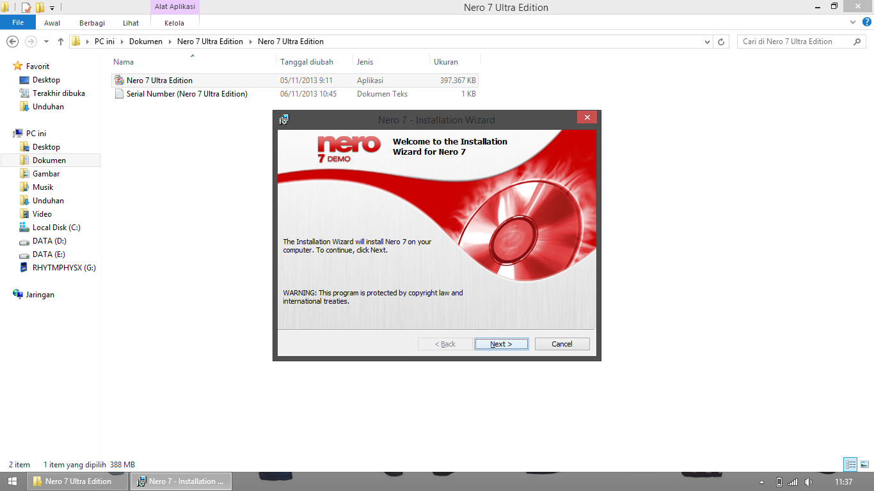The height and width of the screenshot is (491, 874).
Task: Open the address bar history dropdown
Action: [707, 42]
